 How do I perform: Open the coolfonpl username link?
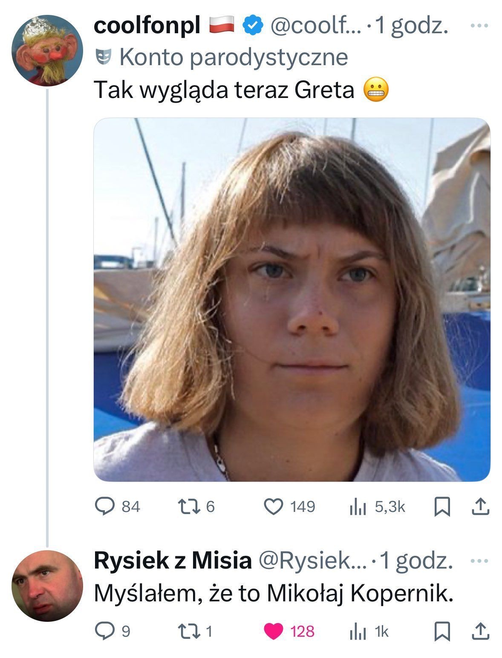[x=147, y=26]
